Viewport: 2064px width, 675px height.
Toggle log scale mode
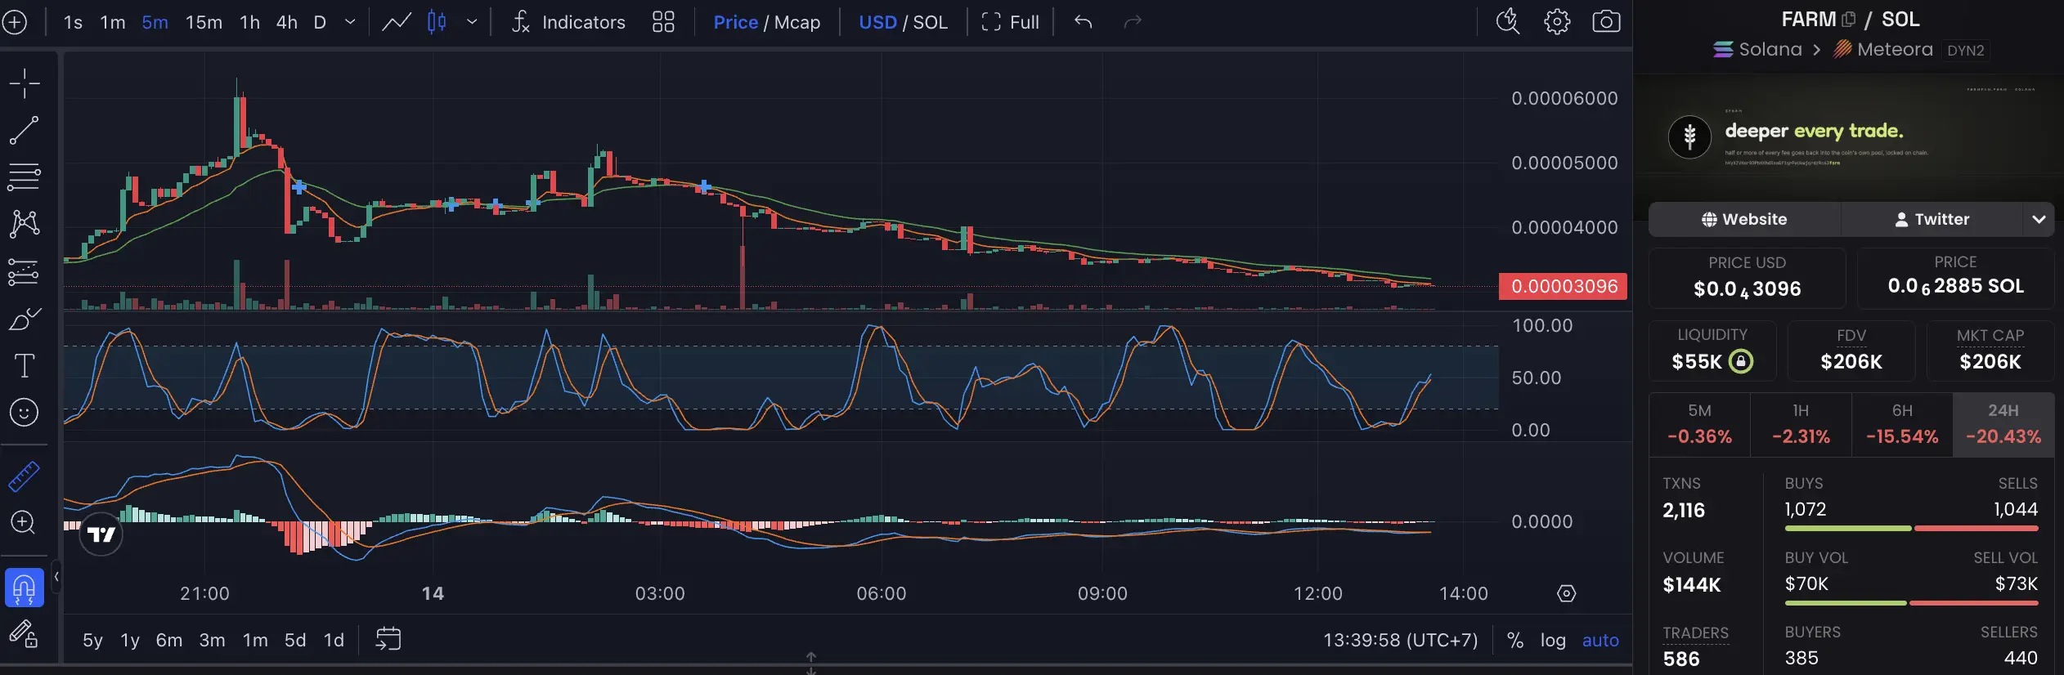(x=1553, y=640)
